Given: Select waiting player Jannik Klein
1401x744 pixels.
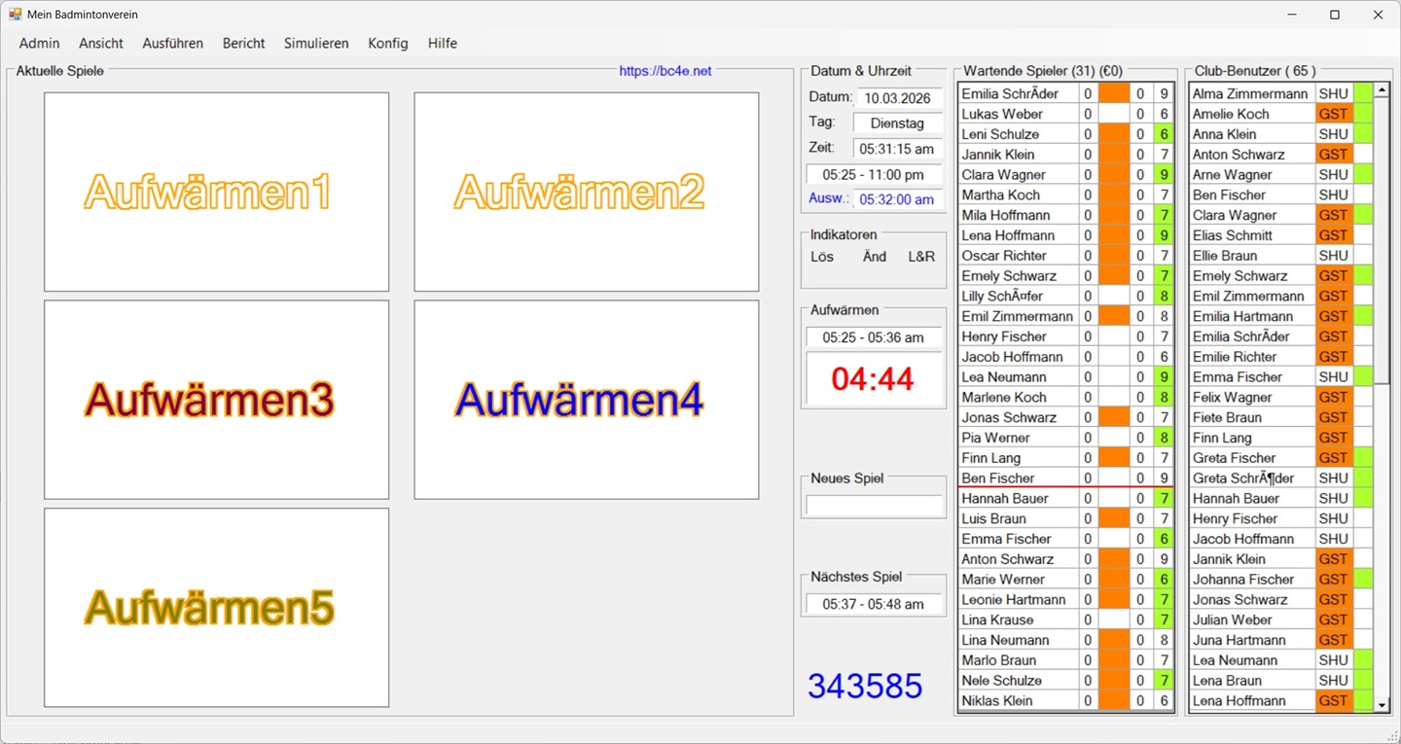Looking at the screenshot, I should tap(1019, 155).
